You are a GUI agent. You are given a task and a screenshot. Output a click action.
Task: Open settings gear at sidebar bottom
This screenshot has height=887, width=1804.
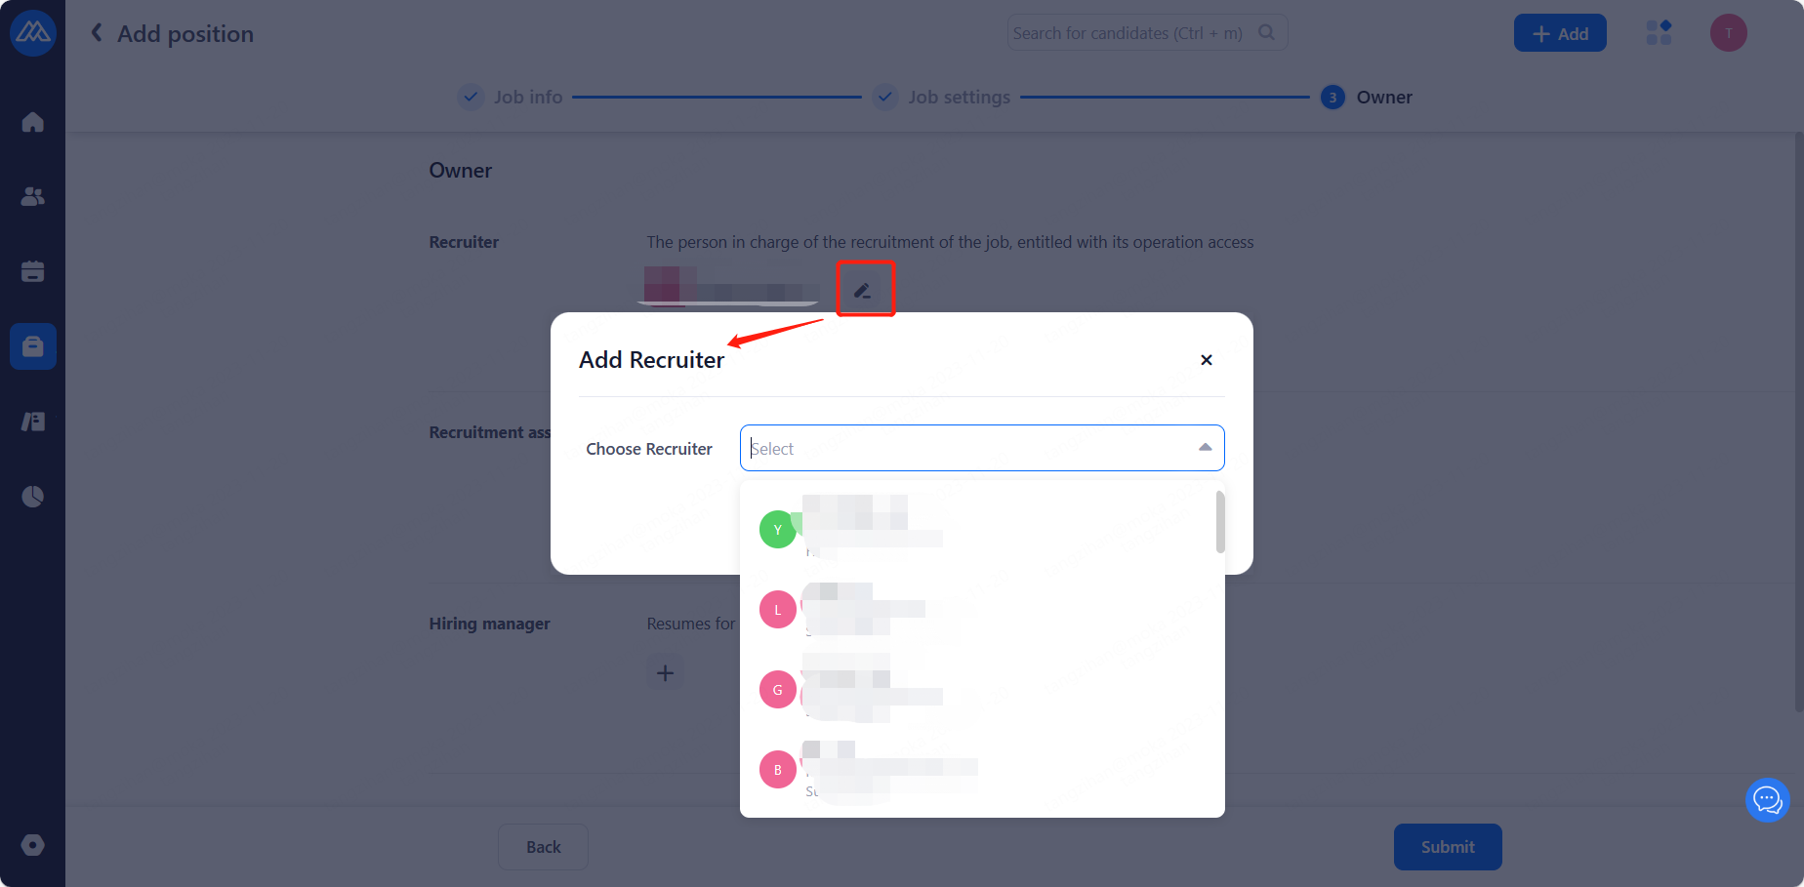[32, 845]
